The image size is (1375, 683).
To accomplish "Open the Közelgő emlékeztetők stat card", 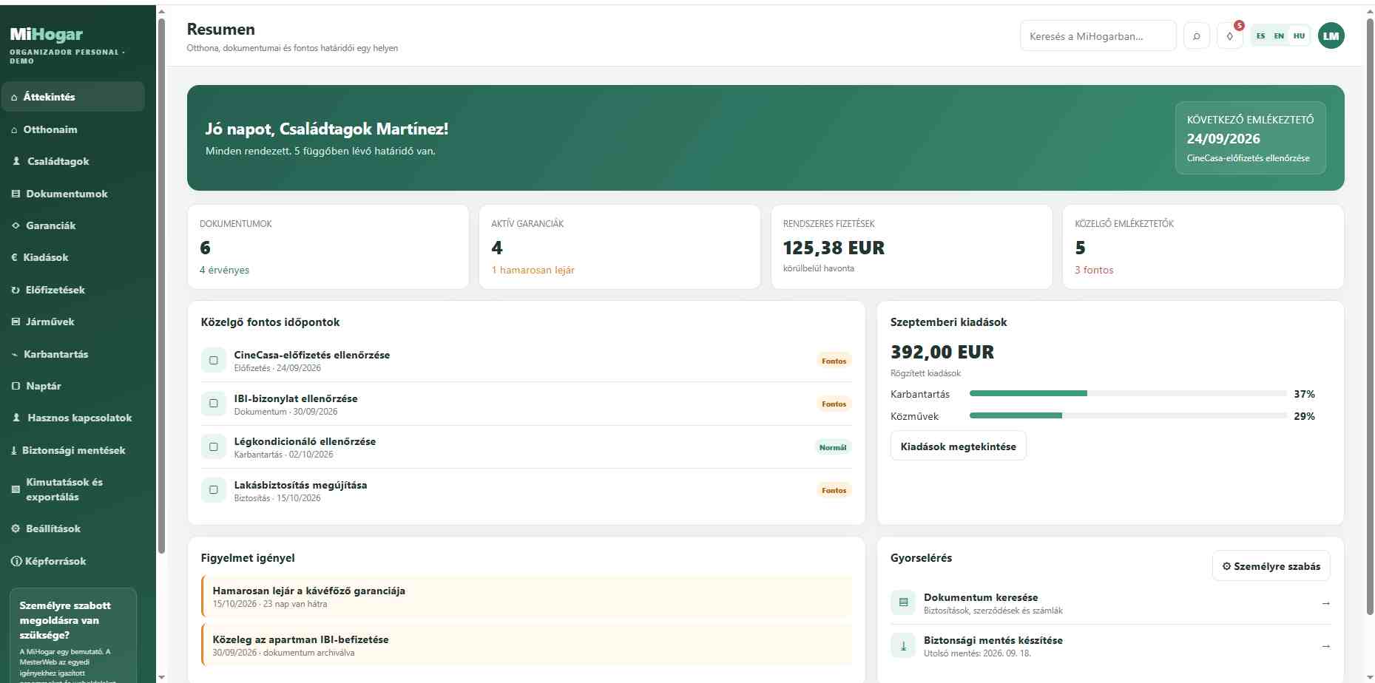I will pos(1203,247).
